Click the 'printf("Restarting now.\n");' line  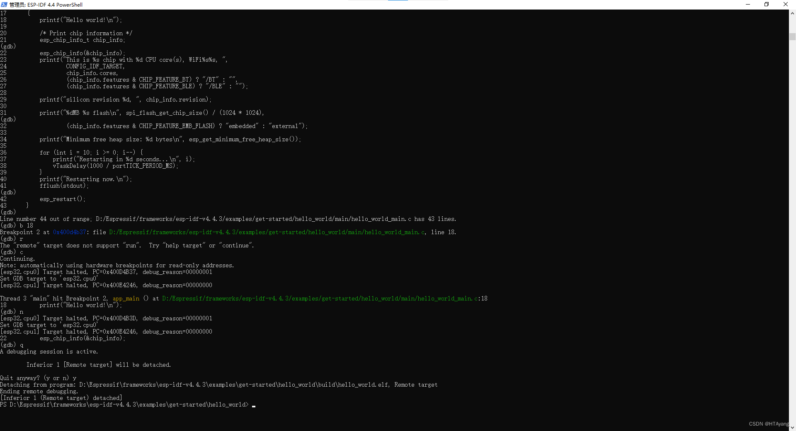coord(86,179)
